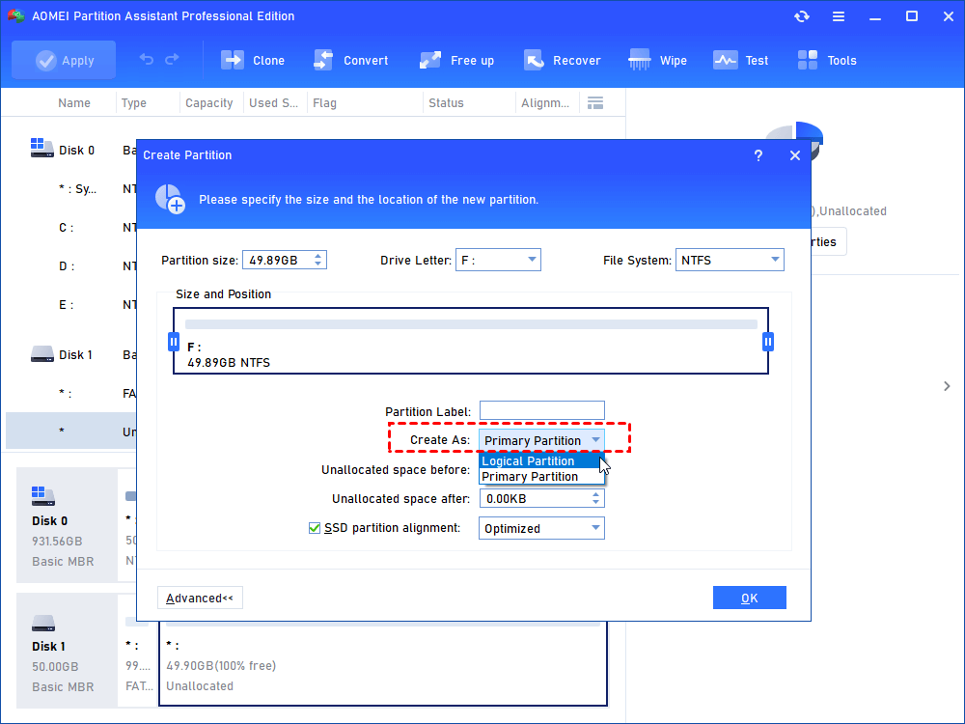
Task: Click Disk 1 50.00GB disk card
Action: [67, 651]
